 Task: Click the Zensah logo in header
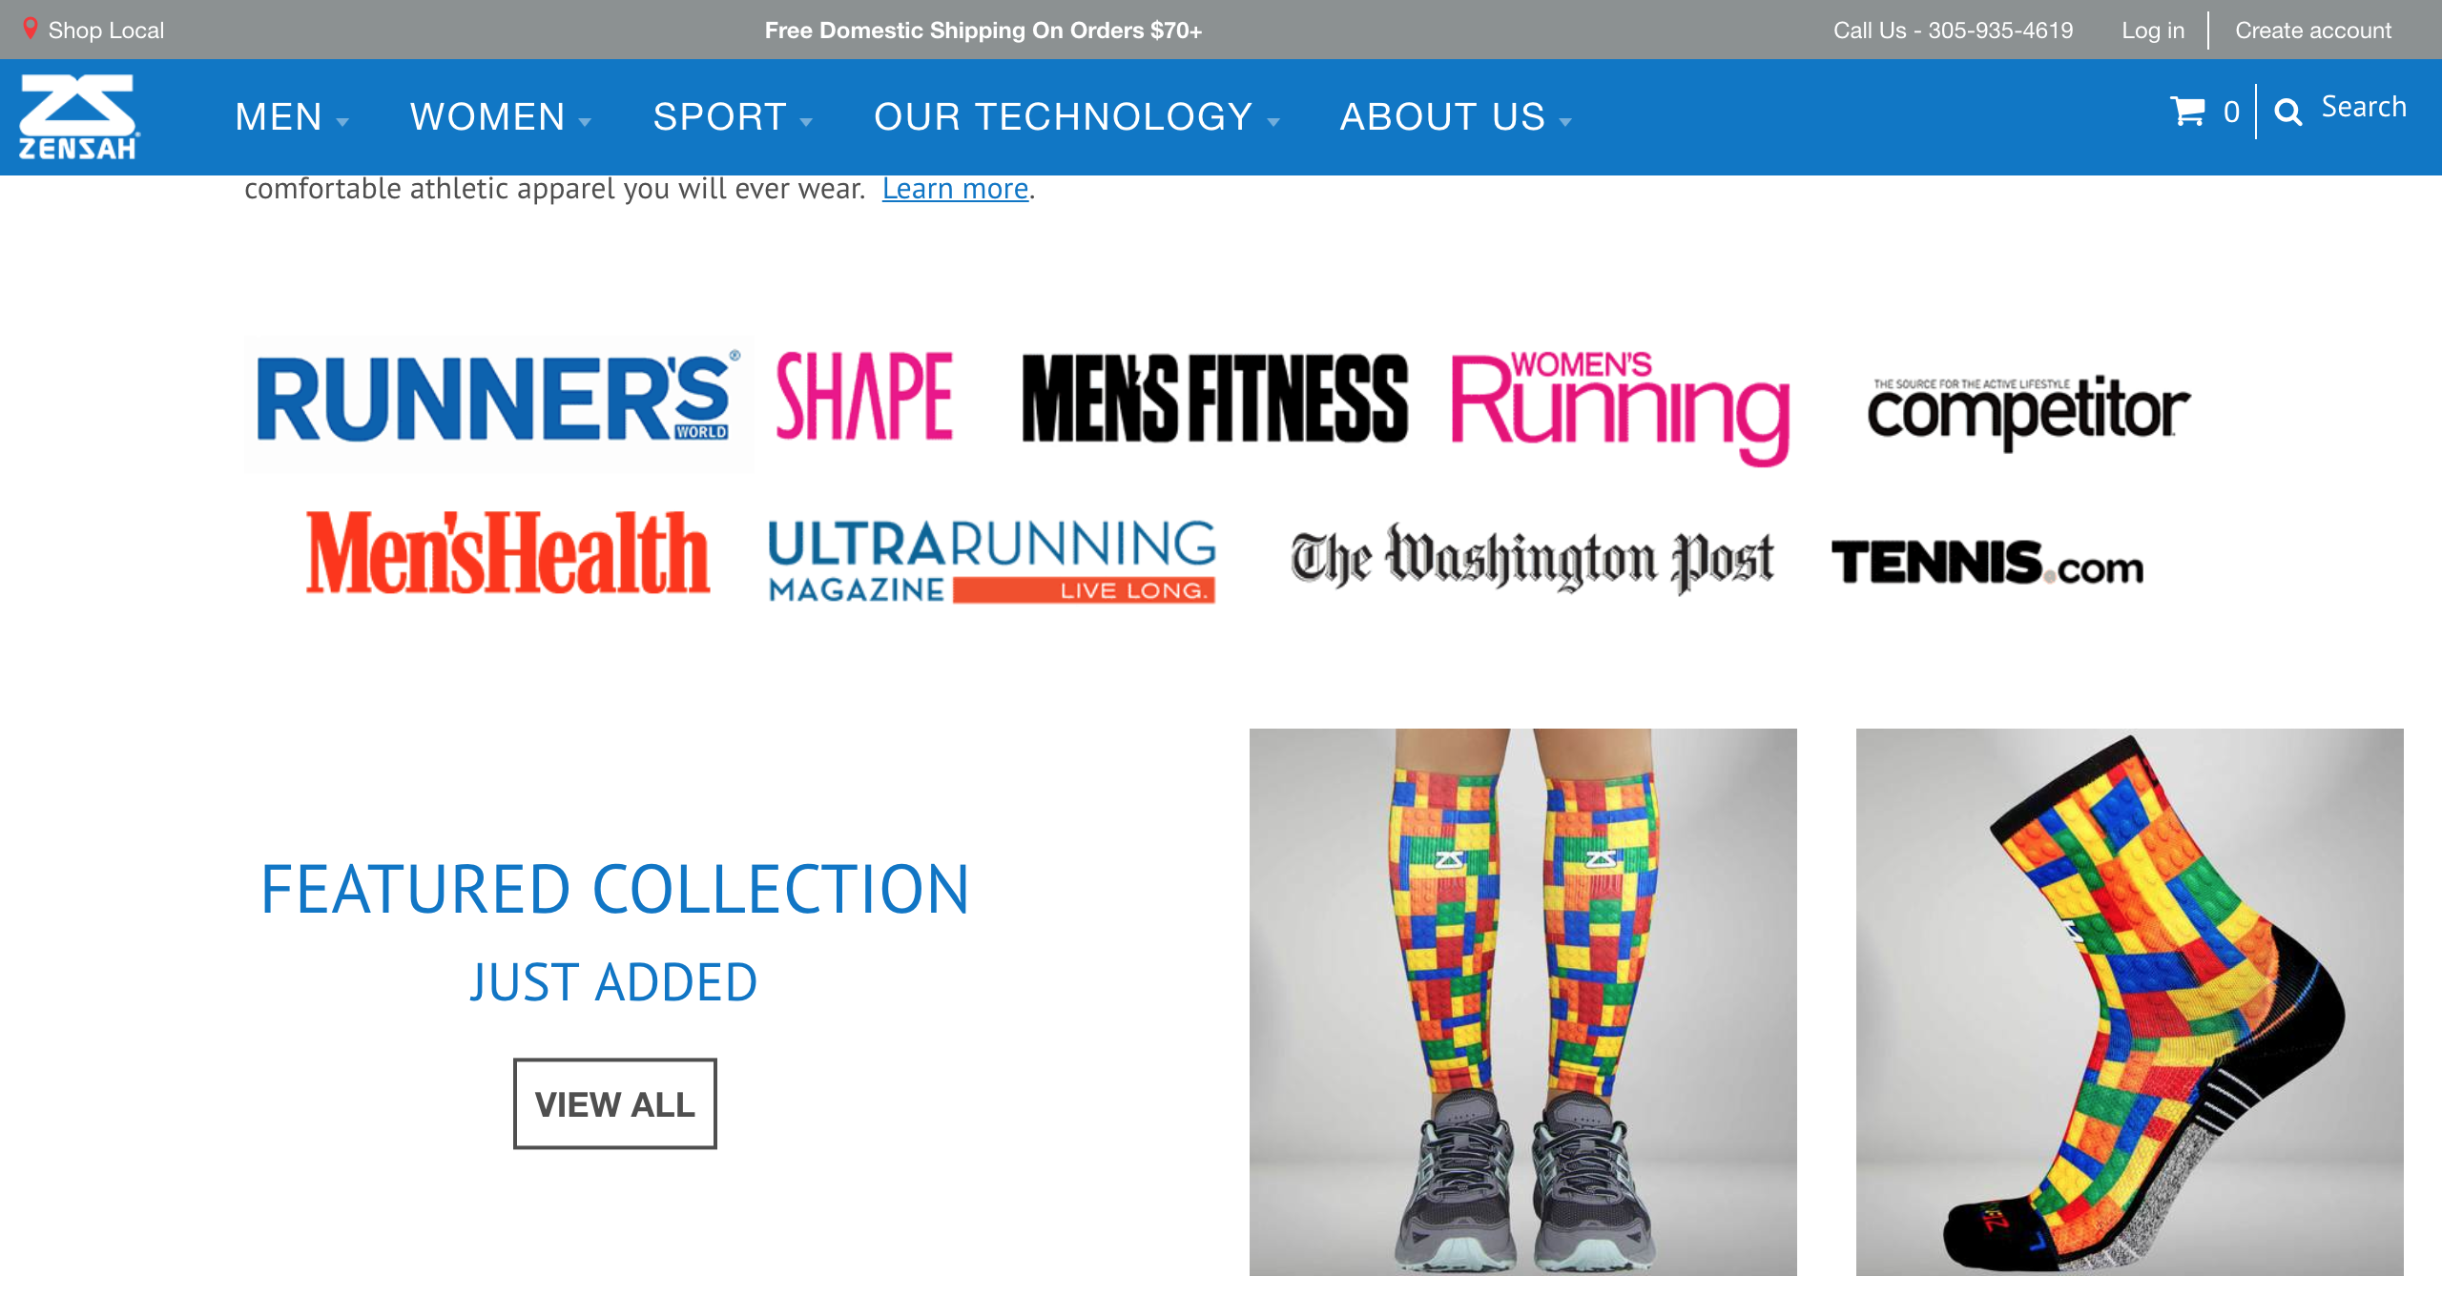(79, 116)
